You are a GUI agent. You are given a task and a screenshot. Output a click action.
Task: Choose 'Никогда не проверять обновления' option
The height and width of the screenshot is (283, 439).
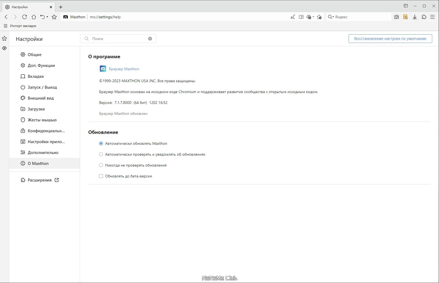pyautogui.click(x=101, y=165)
